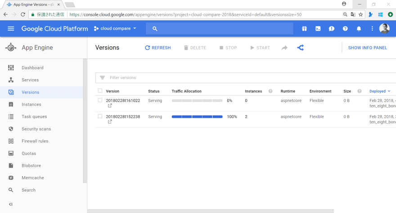Click the Traffic Allocation column header
Viewport: 396px width, 213px height.
pyautogui.click(x=187, y=91)
